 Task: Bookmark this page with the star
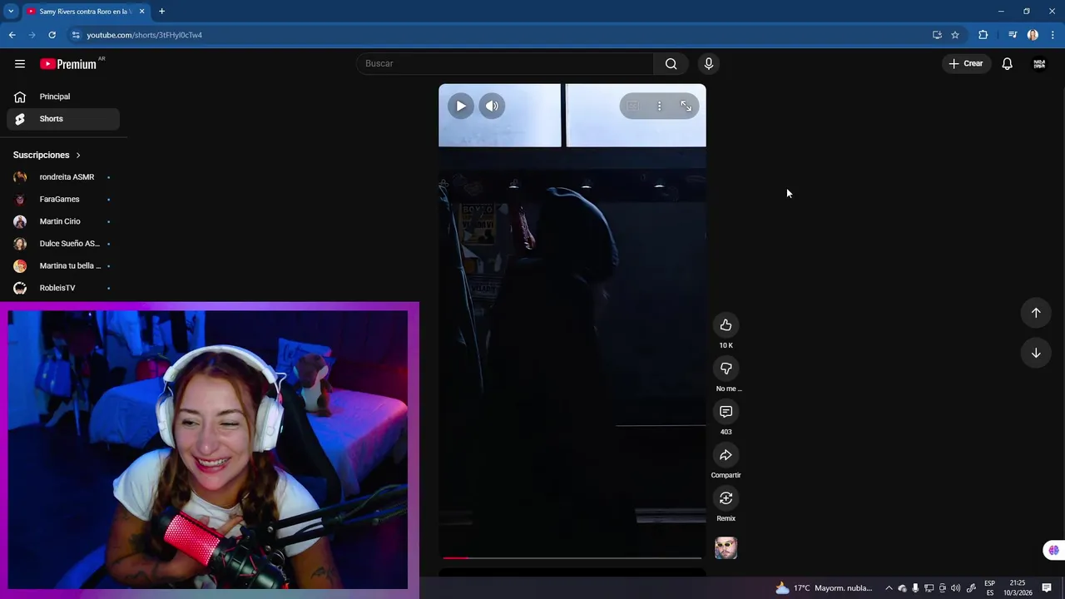(x=955, y=35)
